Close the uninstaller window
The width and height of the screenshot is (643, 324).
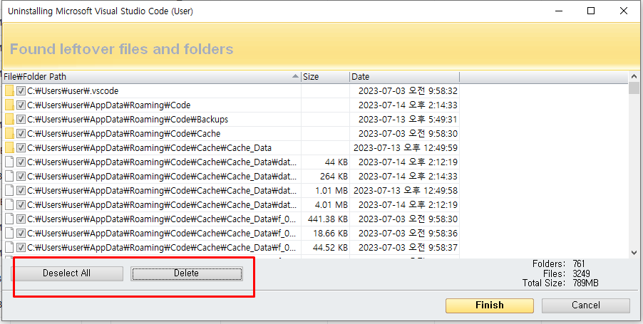coord(624,11)
